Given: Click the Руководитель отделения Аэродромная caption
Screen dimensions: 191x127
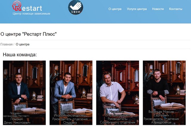Looking at the screenshot, I should pyautogui.click(x=161, y=120).
